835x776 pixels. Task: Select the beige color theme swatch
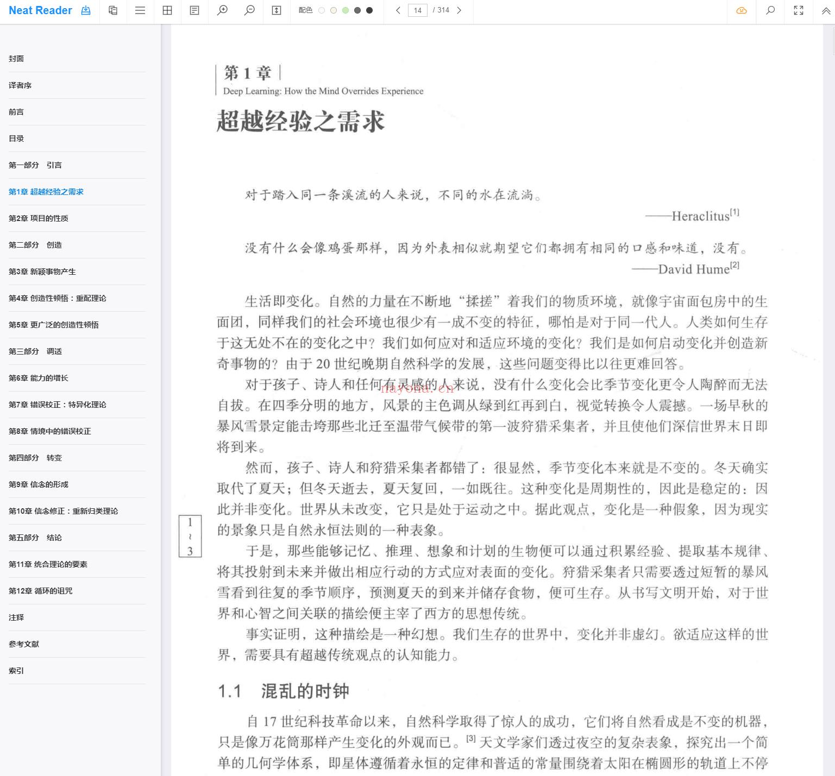click(334, 10)
